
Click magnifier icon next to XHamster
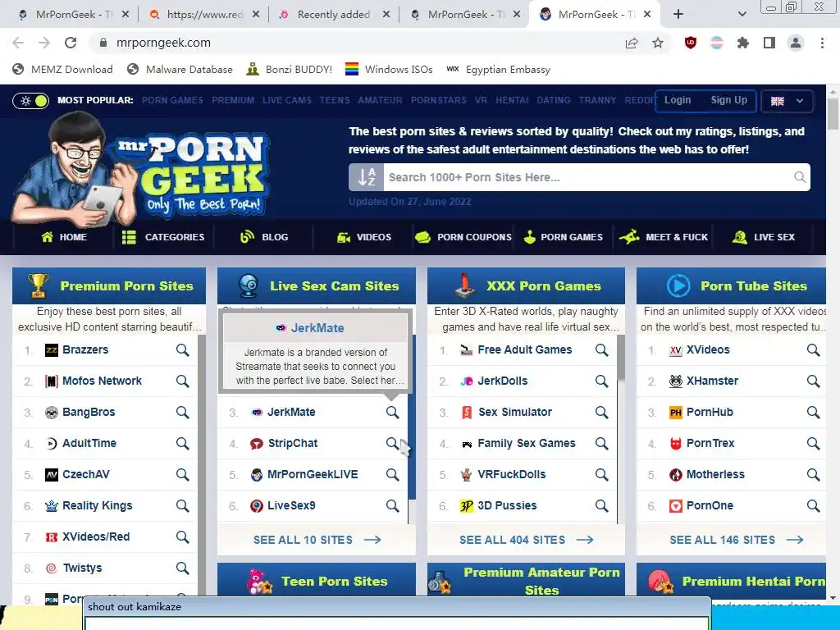813,381
